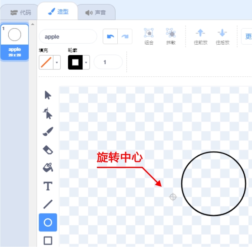
Task: Move shape forward with 往前放
Action: 200,37
